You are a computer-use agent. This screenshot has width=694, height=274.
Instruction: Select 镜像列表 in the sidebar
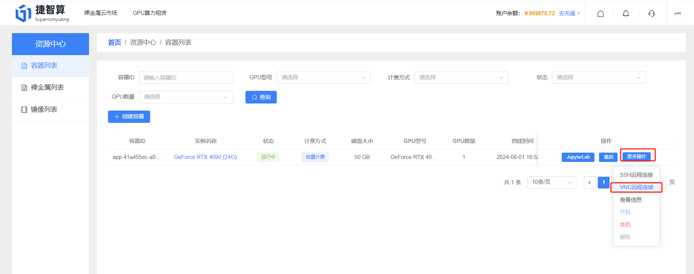50,109
